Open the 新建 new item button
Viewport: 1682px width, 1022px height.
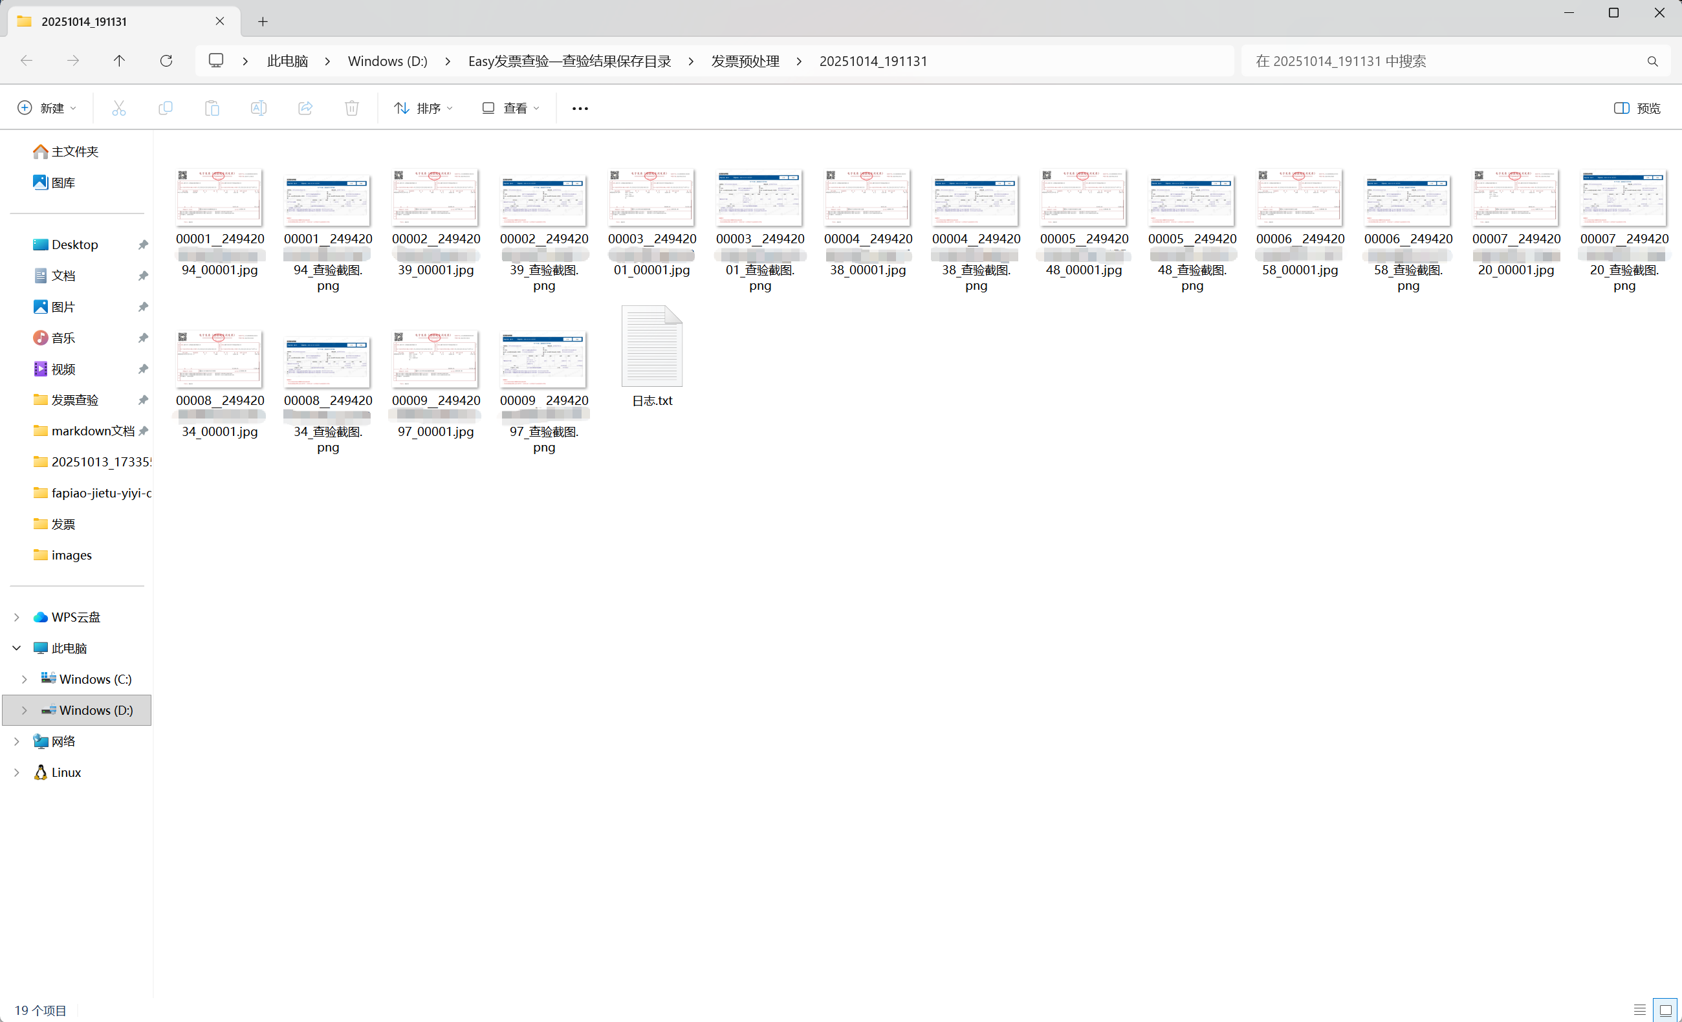(x=47, y=108)
